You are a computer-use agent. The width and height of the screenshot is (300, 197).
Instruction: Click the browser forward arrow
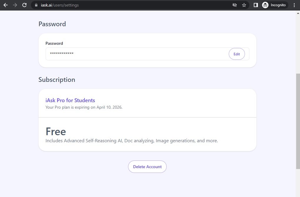click(15, 5)
